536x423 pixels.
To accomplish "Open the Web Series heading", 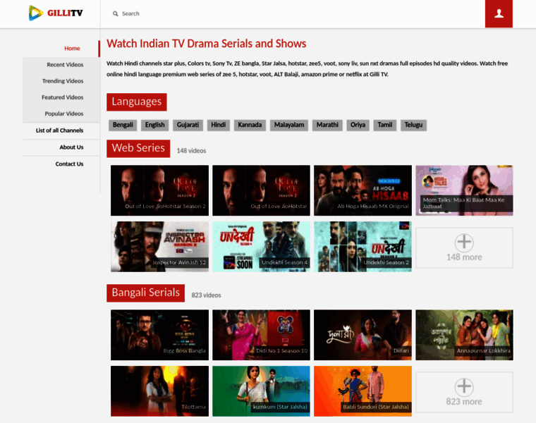I will coord(138,148).
